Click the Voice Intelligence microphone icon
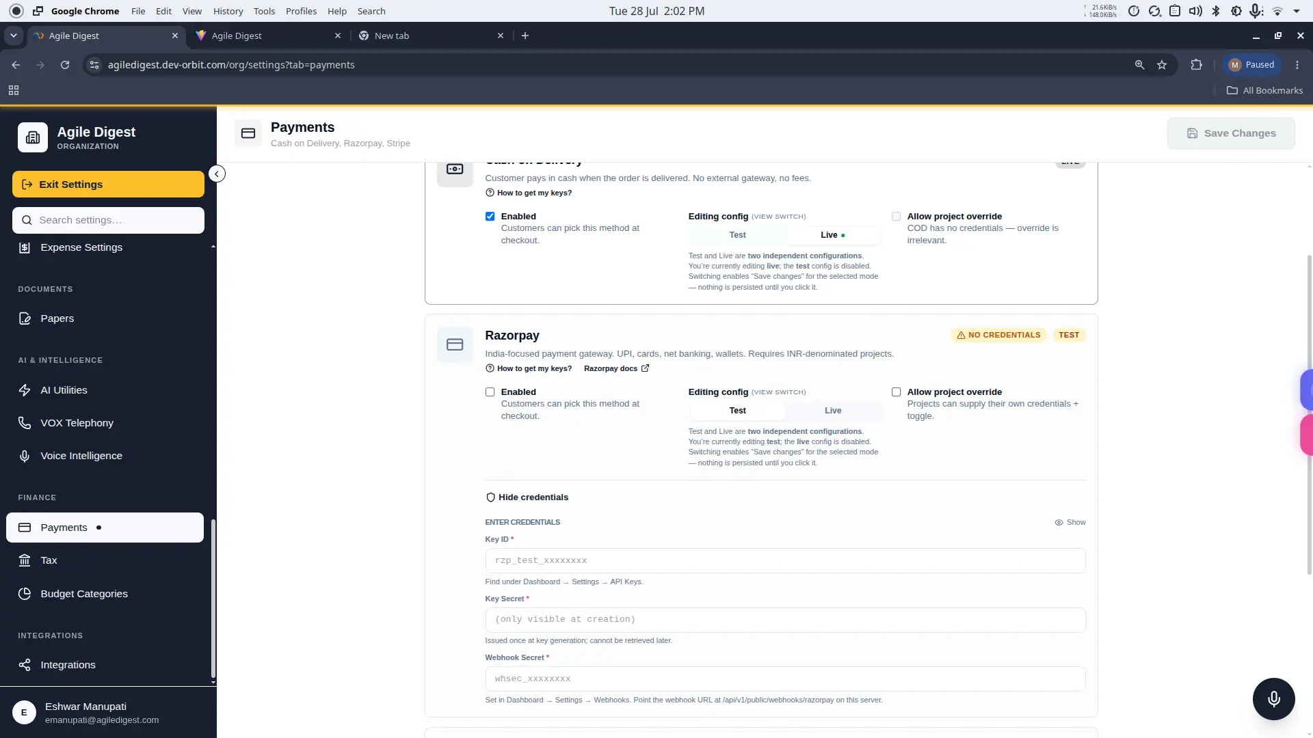Image resolution: width=1313 pixels, height=738 pixels. click(x=25, y=456)
